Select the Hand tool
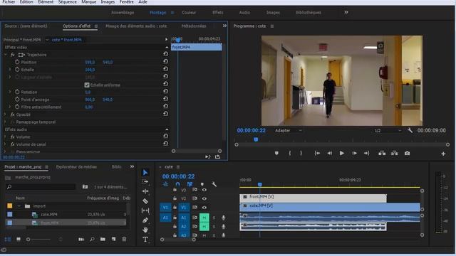 145,230
